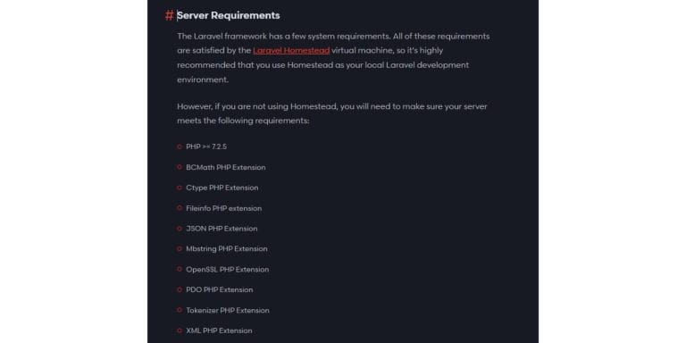This screenshot has width=686, height=343.
Task: Click the XML PHP Extension item
Action: tap(219, 330)
